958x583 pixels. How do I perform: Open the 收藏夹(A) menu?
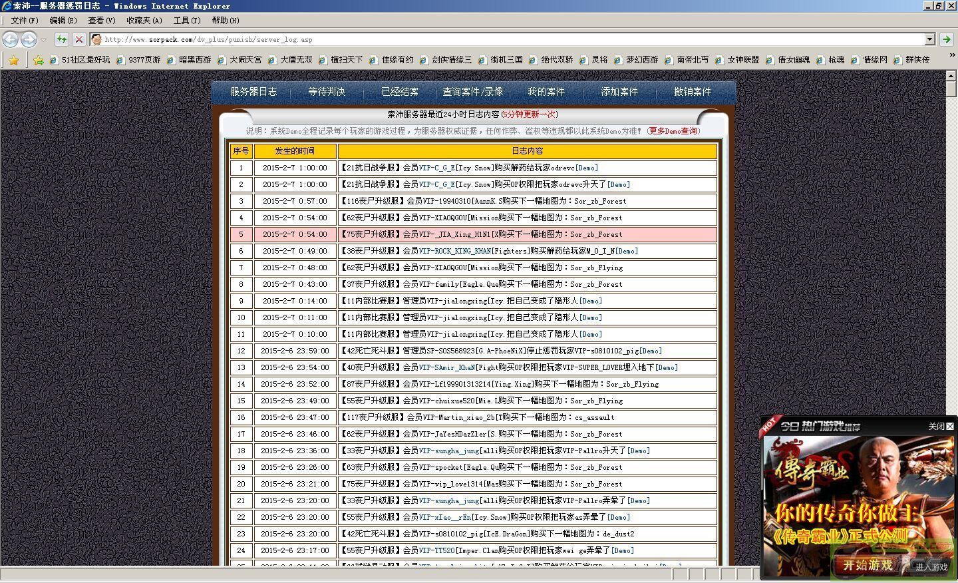(144, 21)
